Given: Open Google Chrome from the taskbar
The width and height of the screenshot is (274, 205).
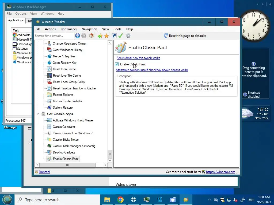Looking at the screenshot, I should [120, 200].
